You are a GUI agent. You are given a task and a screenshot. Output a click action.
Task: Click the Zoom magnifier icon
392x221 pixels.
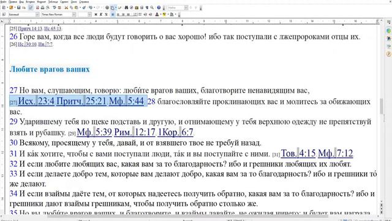click(152, 8)
